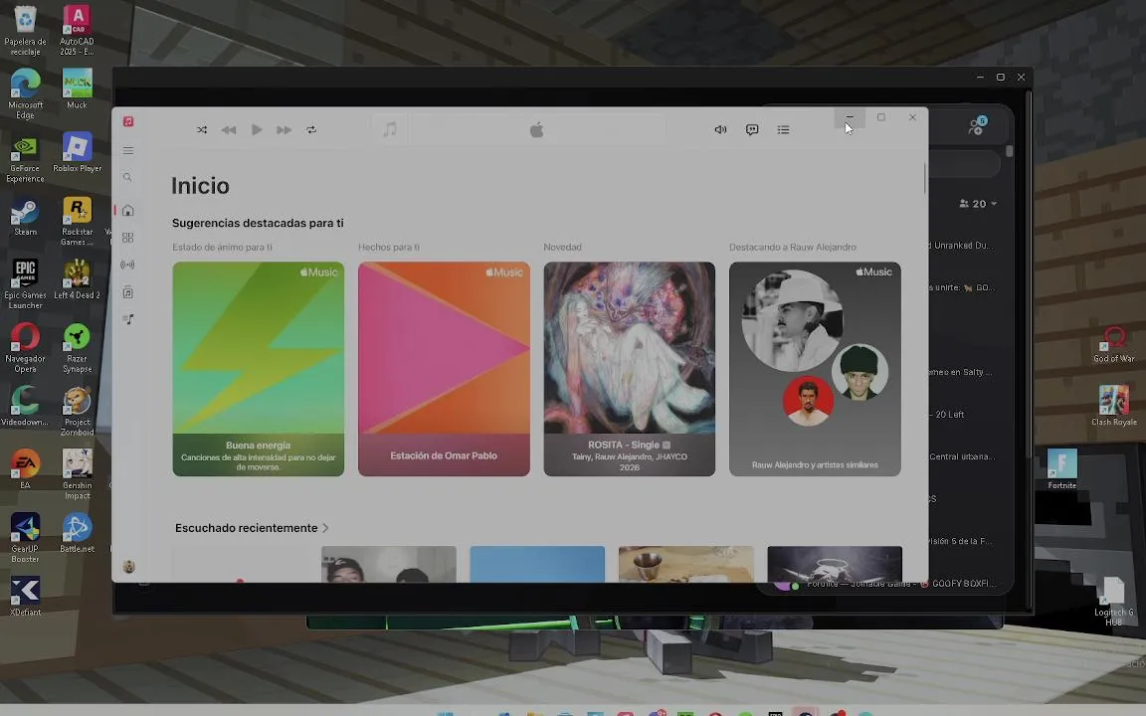Open the Up Next queue list icon
Screen dimensions: 1146x716
[x=784, y=130]
